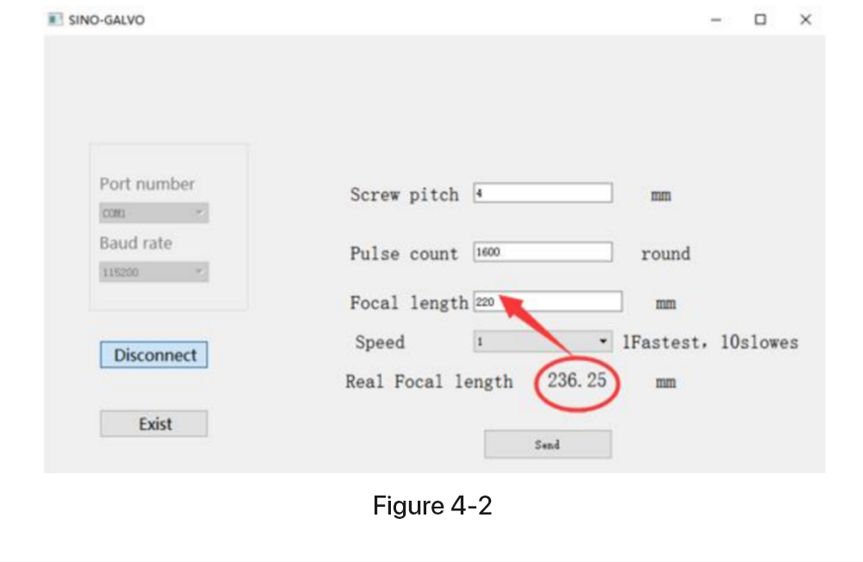Click the '1Fastest, 10slowes' speed hint text
Viewport: 863px width, 562px height.
tap(710, 343)
